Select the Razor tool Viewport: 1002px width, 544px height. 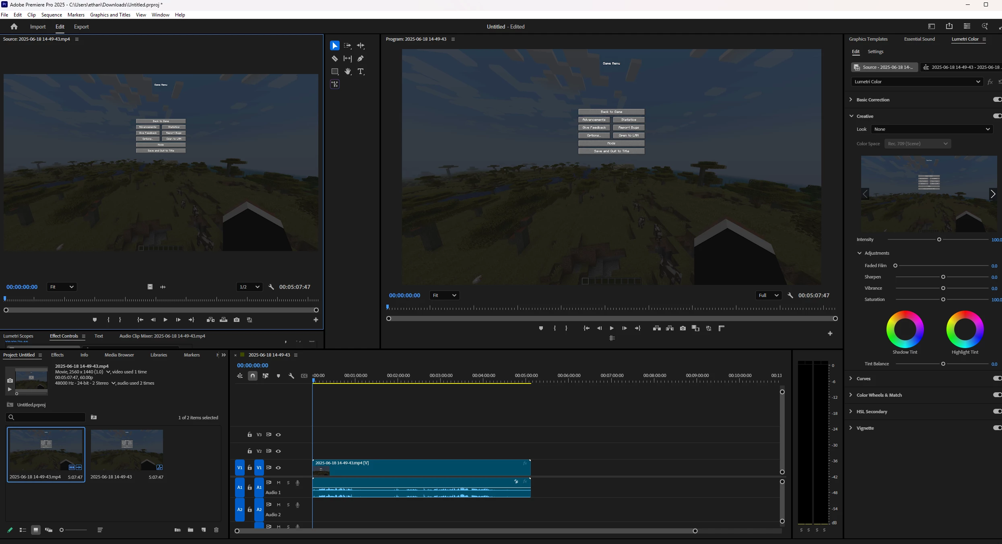(334, 58)
